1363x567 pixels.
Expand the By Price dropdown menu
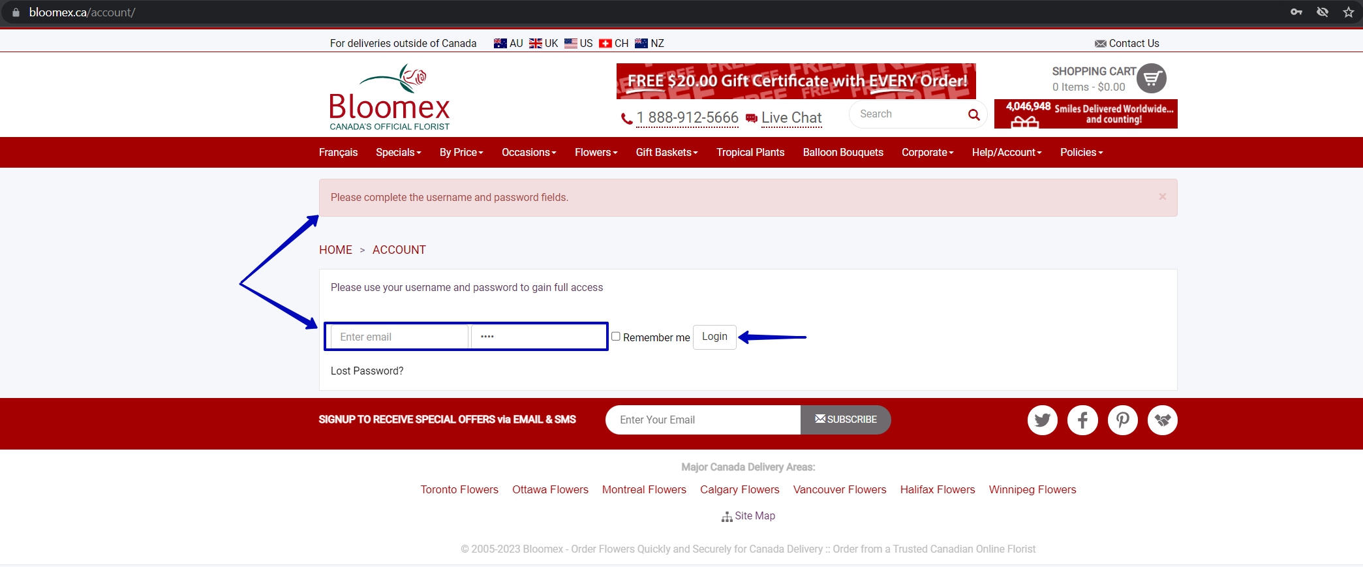pos(461,152)
